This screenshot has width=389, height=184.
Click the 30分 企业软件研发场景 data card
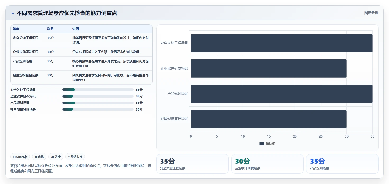[x=267, y=164]
